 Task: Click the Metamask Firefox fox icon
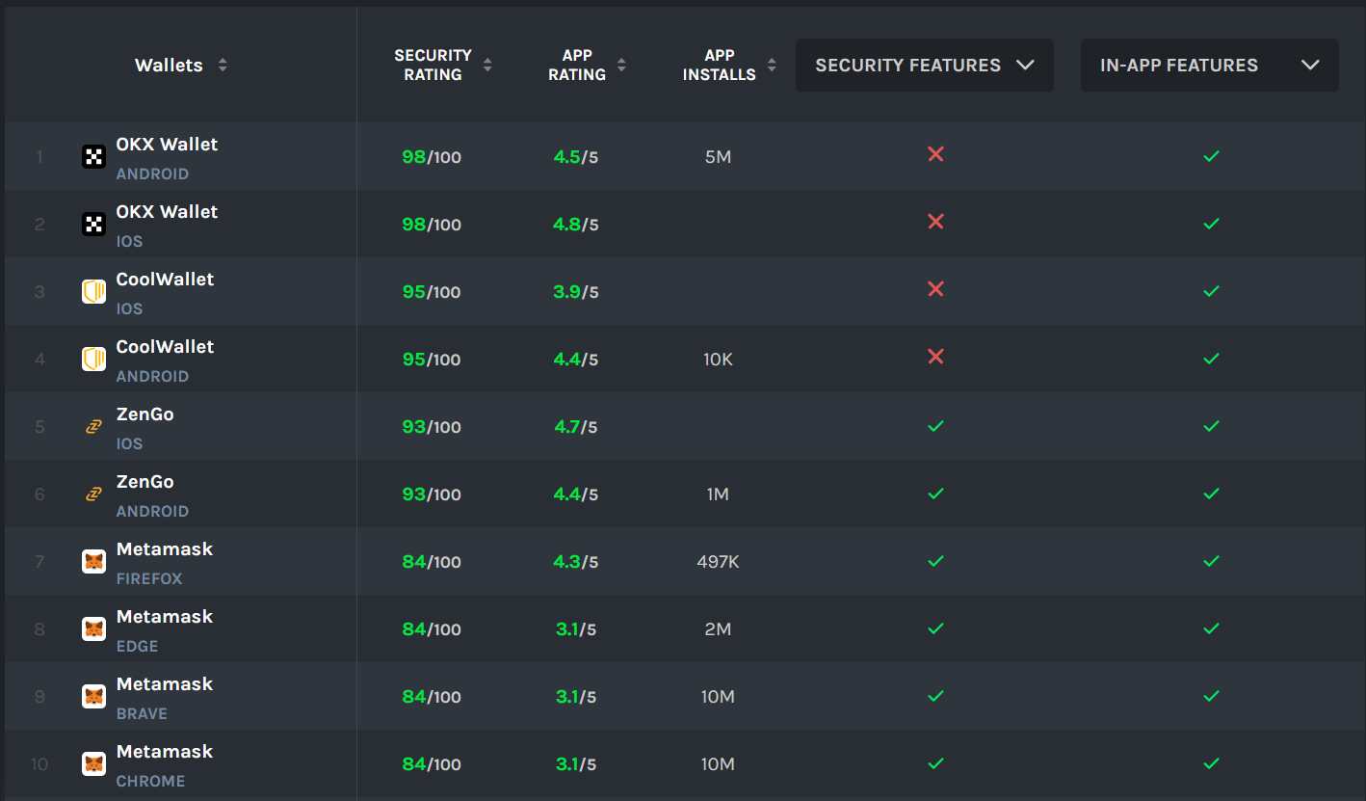pos(93,562)
